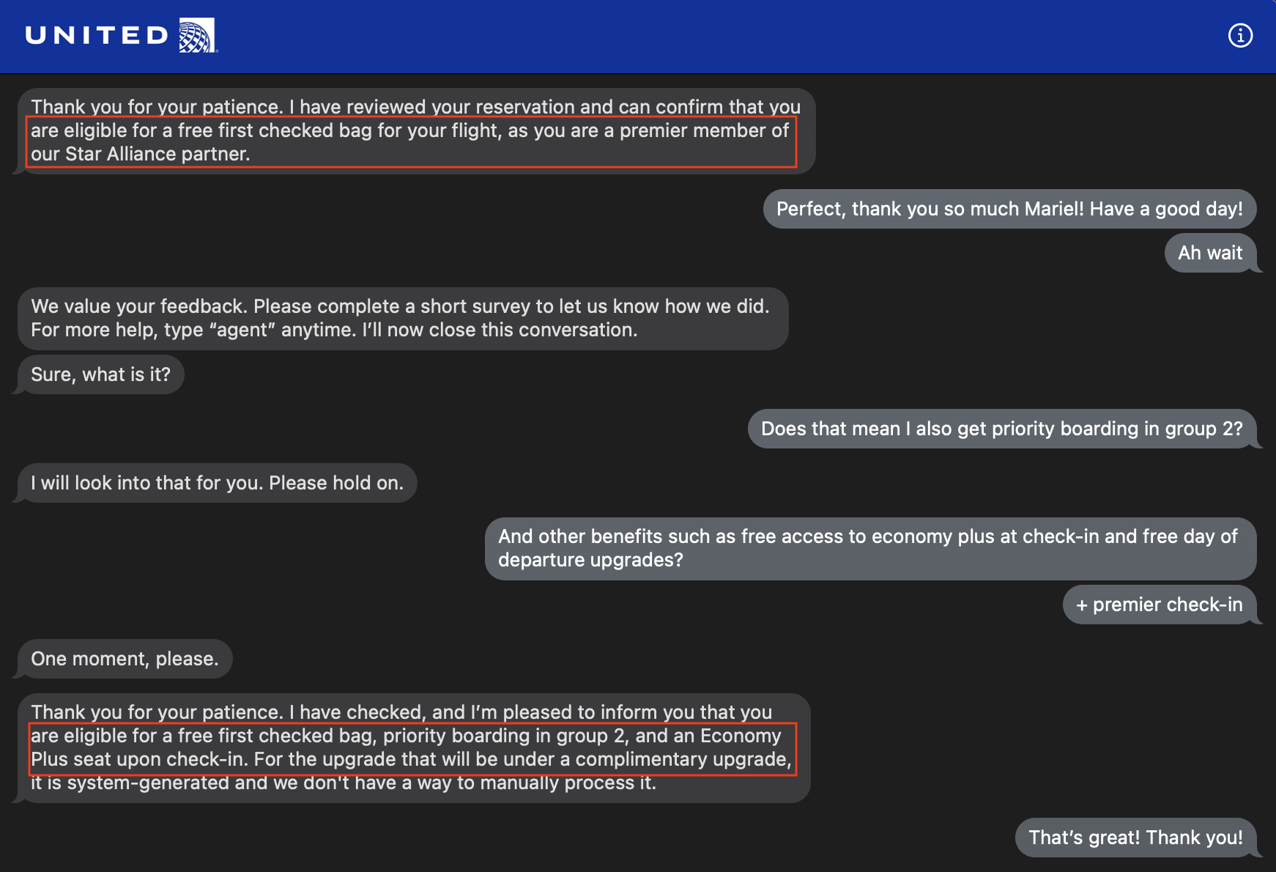Click the "I will look into that" message

point(217,483)
